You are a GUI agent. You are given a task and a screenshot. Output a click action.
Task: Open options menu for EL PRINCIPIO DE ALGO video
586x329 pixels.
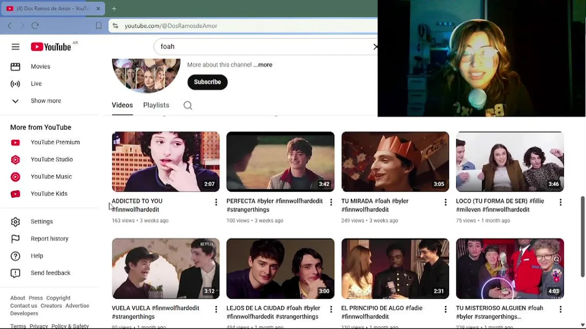445,309
